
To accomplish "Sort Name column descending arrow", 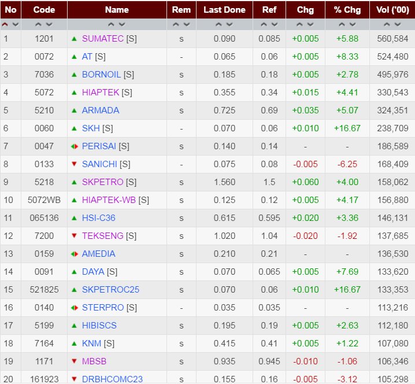I will (x=122, y=25).
